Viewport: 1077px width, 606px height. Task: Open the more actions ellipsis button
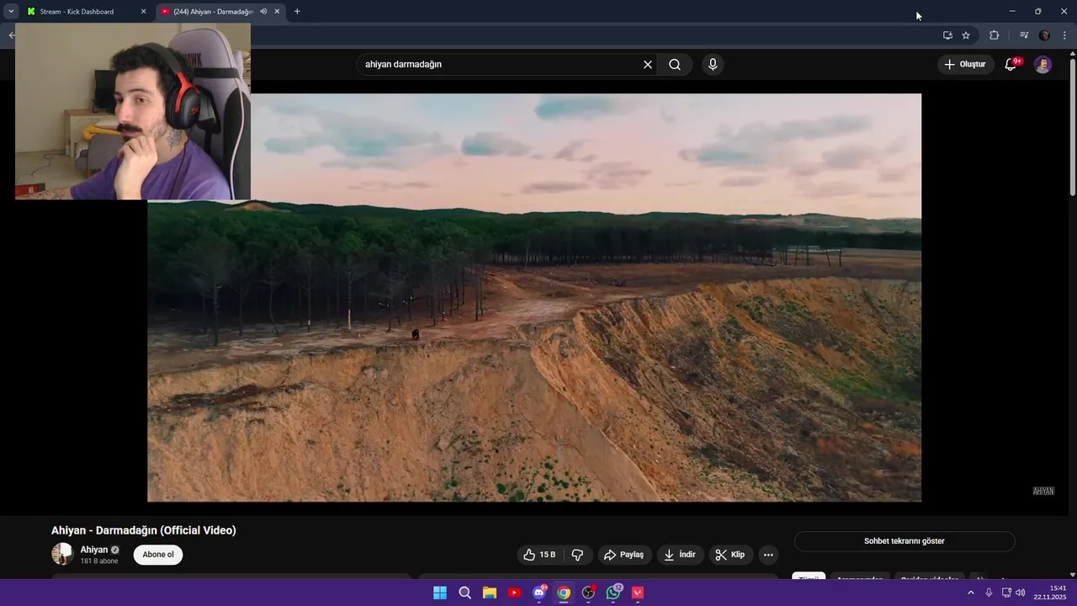coord(767,555)
